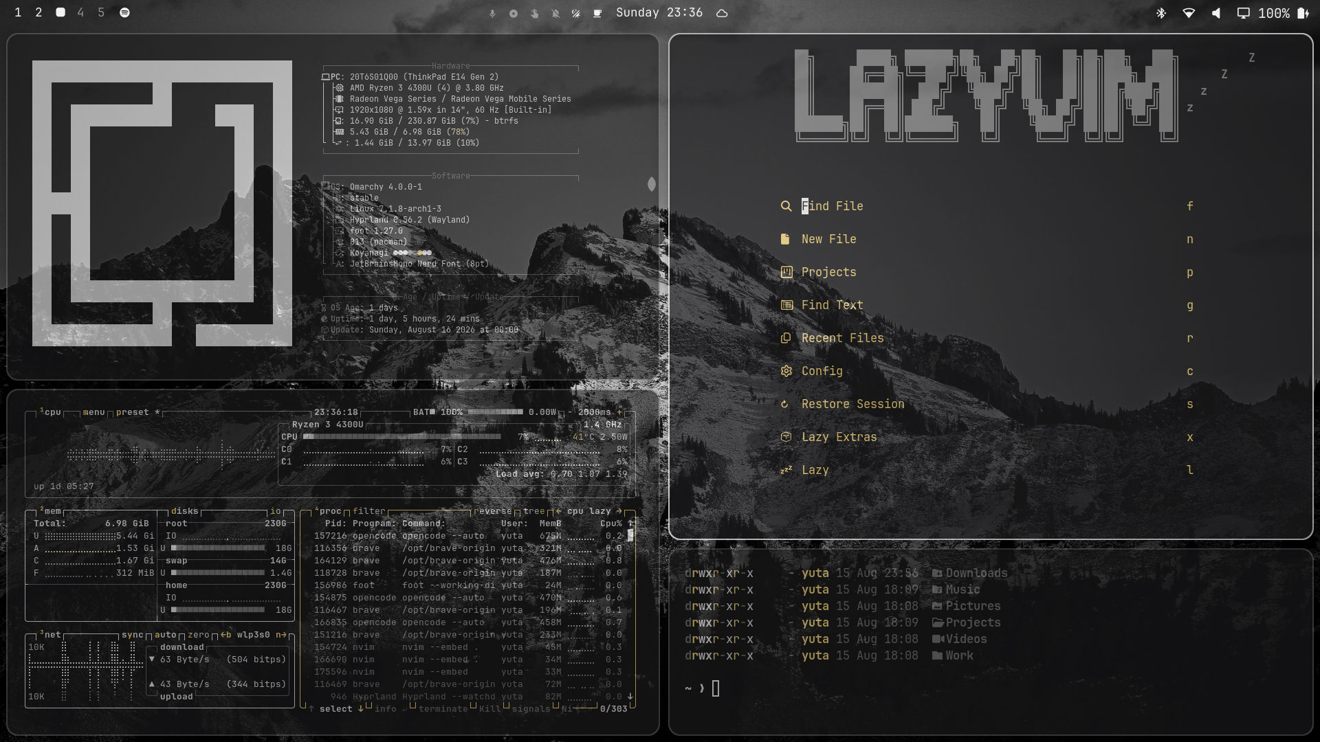1320x742 pixels.
Task: Click the box icon beside Lazy Extras
Action: (786, 437)
